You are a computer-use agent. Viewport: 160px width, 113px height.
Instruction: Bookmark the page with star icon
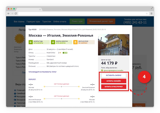tap(147, 13)
